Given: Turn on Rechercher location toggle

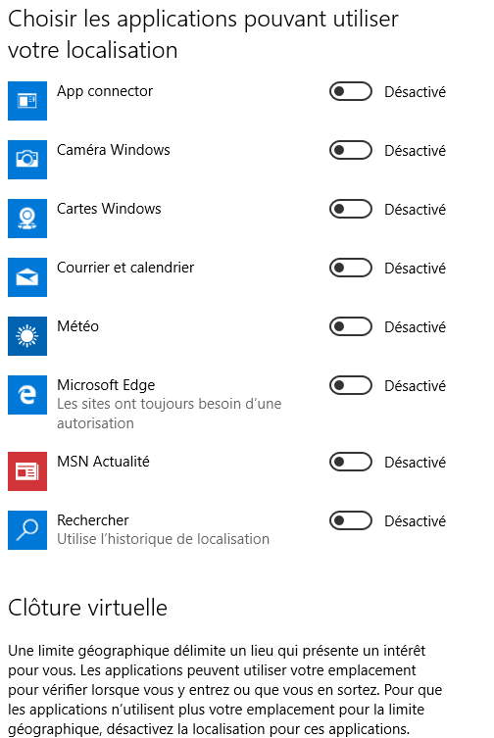Looking at the screenshot, I should (350, 520).
